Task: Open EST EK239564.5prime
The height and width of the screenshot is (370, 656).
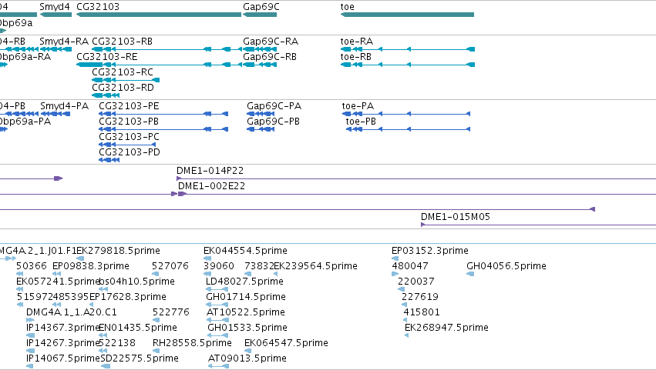Action: pyautogui.click(x=316, y=266)
